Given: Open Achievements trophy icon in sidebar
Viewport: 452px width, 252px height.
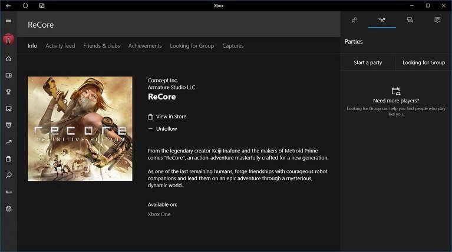Looking at the screenshot, I should coord(8,92).
